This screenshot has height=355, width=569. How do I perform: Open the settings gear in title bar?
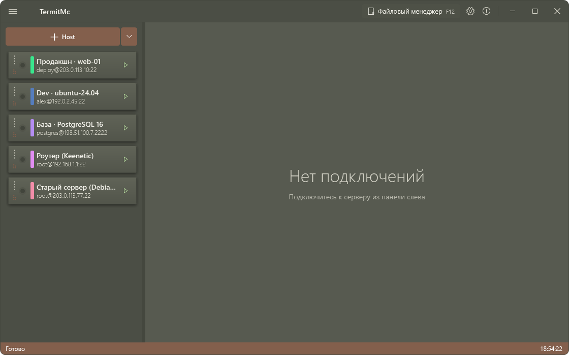tap(470, 11)
